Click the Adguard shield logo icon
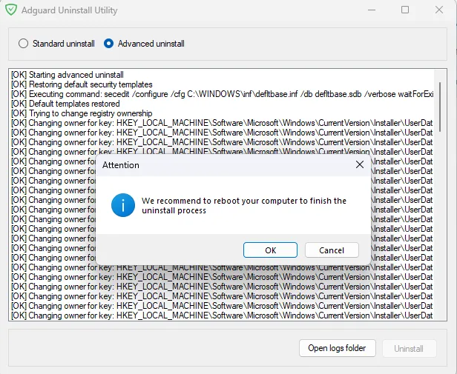 [x=11, y=10]
